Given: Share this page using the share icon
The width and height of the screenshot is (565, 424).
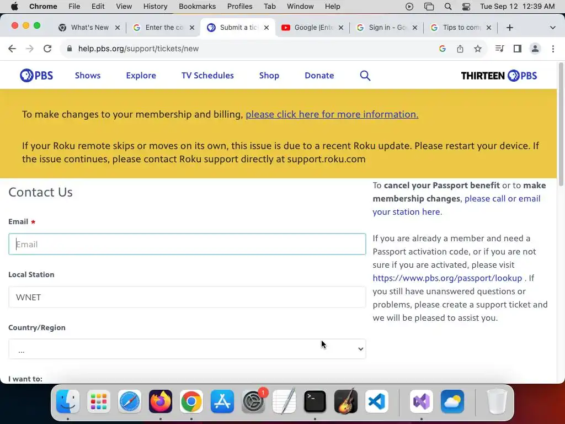Looking at the screenshot, I should click(x=460, y=49).
